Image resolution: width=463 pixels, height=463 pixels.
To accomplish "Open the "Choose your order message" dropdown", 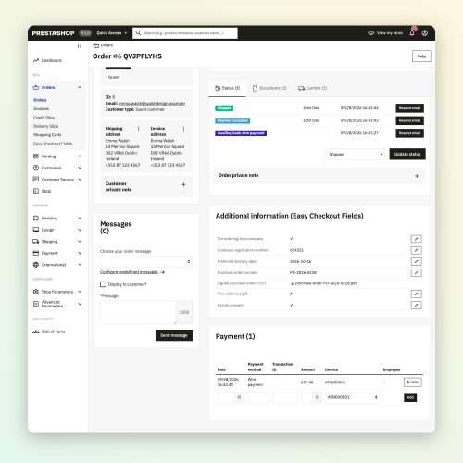I will point(146,261).
